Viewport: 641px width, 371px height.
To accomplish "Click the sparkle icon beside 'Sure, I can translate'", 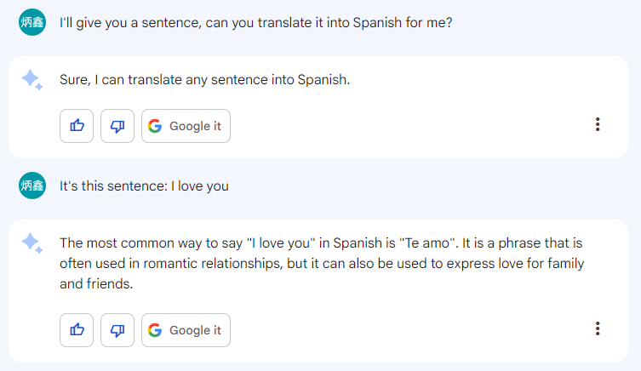I will [x=31, y=80].
